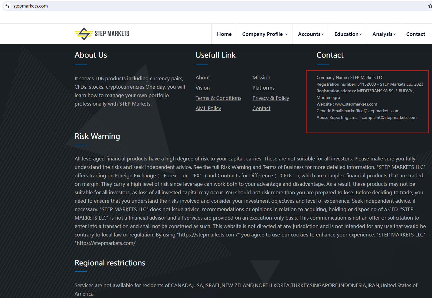Click the 'About Us' heading

point(91,55)
